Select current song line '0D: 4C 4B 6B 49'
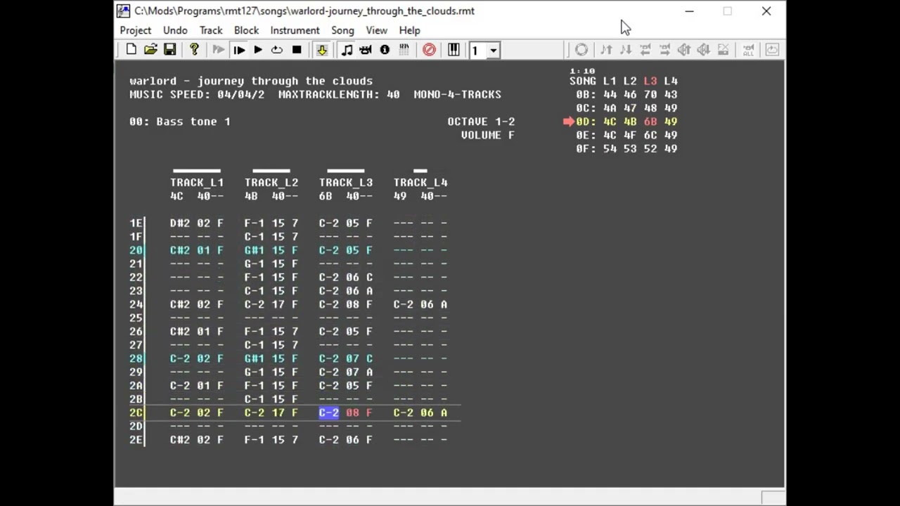This screenshot has height=506, width=900. 626,122
